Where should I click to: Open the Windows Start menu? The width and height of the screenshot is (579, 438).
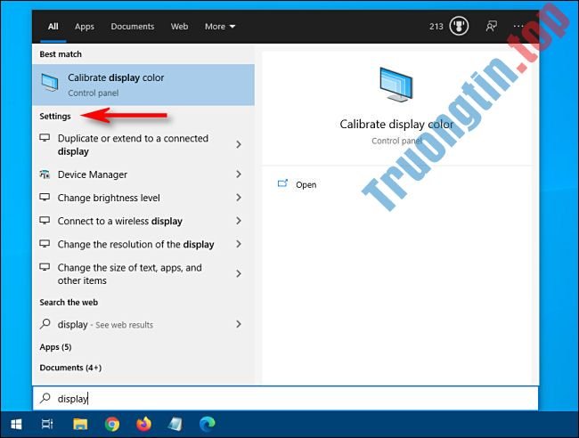coord(16,425)
